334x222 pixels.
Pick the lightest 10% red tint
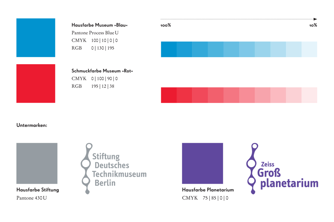click(x=309, y=95)
